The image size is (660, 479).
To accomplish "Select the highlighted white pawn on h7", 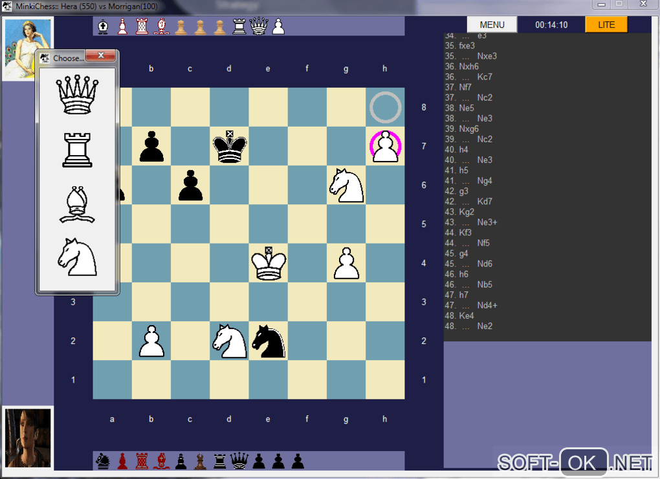I will click(x=385, y=146).
